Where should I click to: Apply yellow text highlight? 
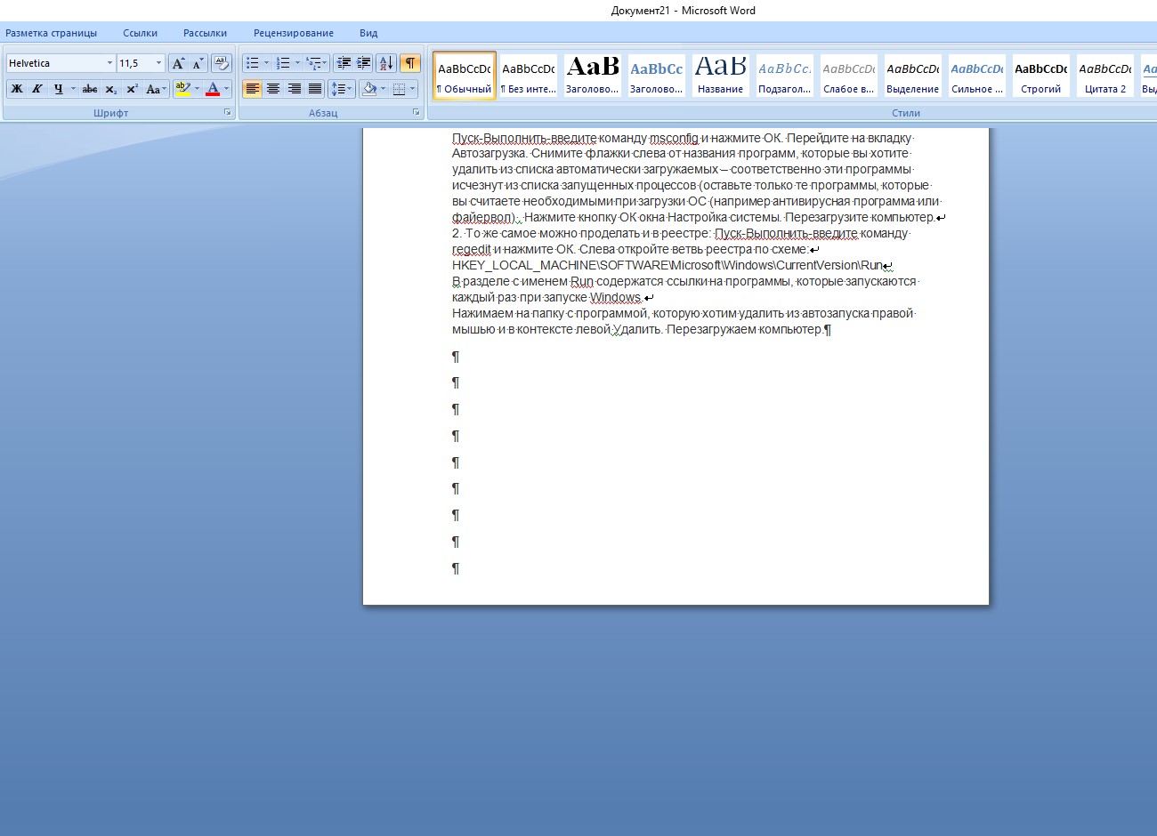(x=182, y=89)
